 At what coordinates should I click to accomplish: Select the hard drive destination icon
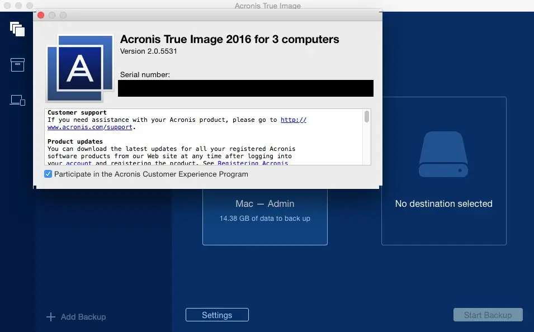pos(443,154)
